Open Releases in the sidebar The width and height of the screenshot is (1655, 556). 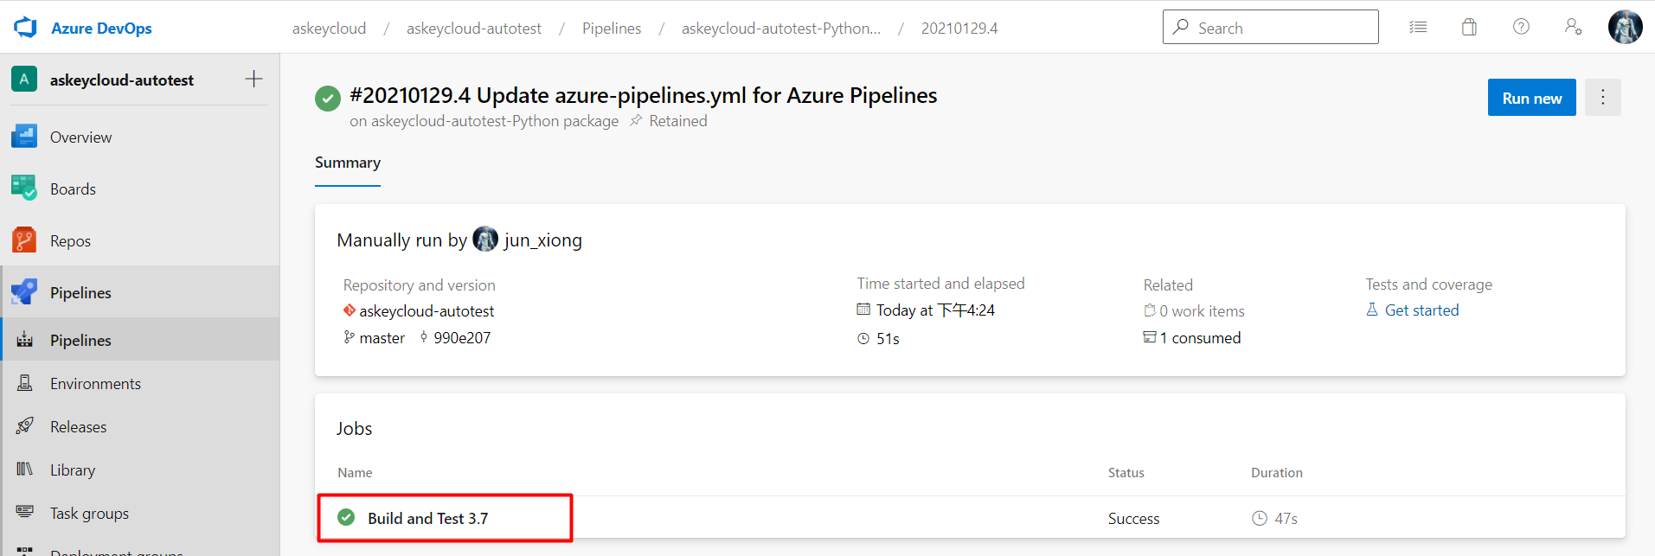pyautogui.click(x=78, y=427)
